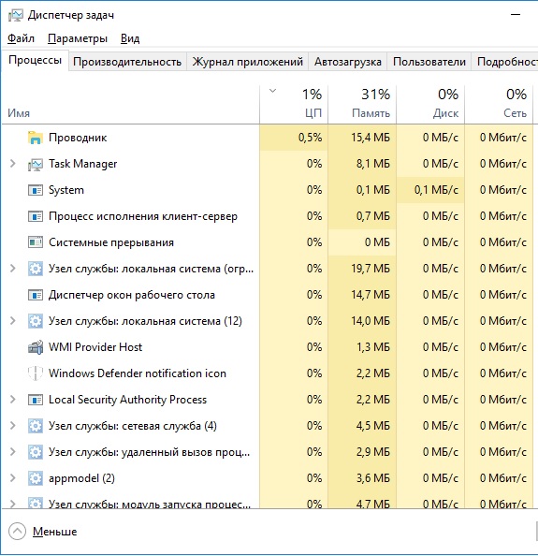The height and width of the screenshot is (556, 538).
Task: Select Диспетчер окон рабочего стола row
Action: [x=268, y=295]
